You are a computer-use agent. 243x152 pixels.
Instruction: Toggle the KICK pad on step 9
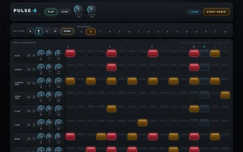click(x=153, y=53)
